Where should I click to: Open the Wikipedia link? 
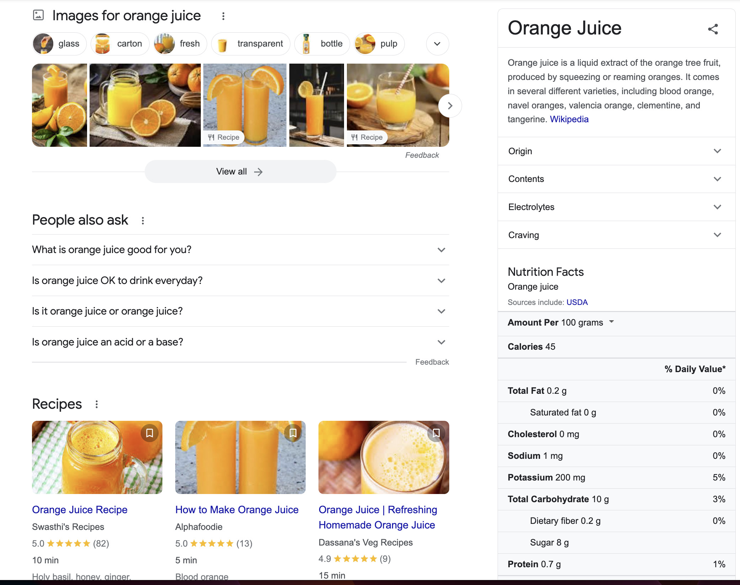pyautogui.click(x=569, y=119)
